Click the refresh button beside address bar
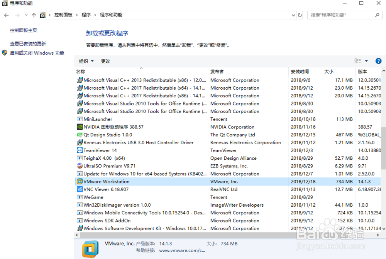 [x=300, y=15]
